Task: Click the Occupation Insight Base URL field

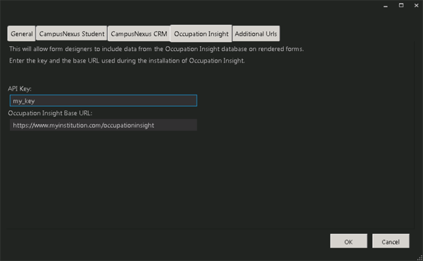Action: coord(103,125)
